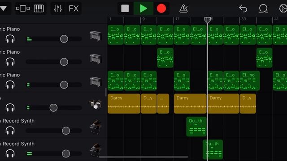The width and height of the screenshot is (287, 161).
Task: Solo the third Electric Piano track with headphones
Action: [x=10, y=85]
